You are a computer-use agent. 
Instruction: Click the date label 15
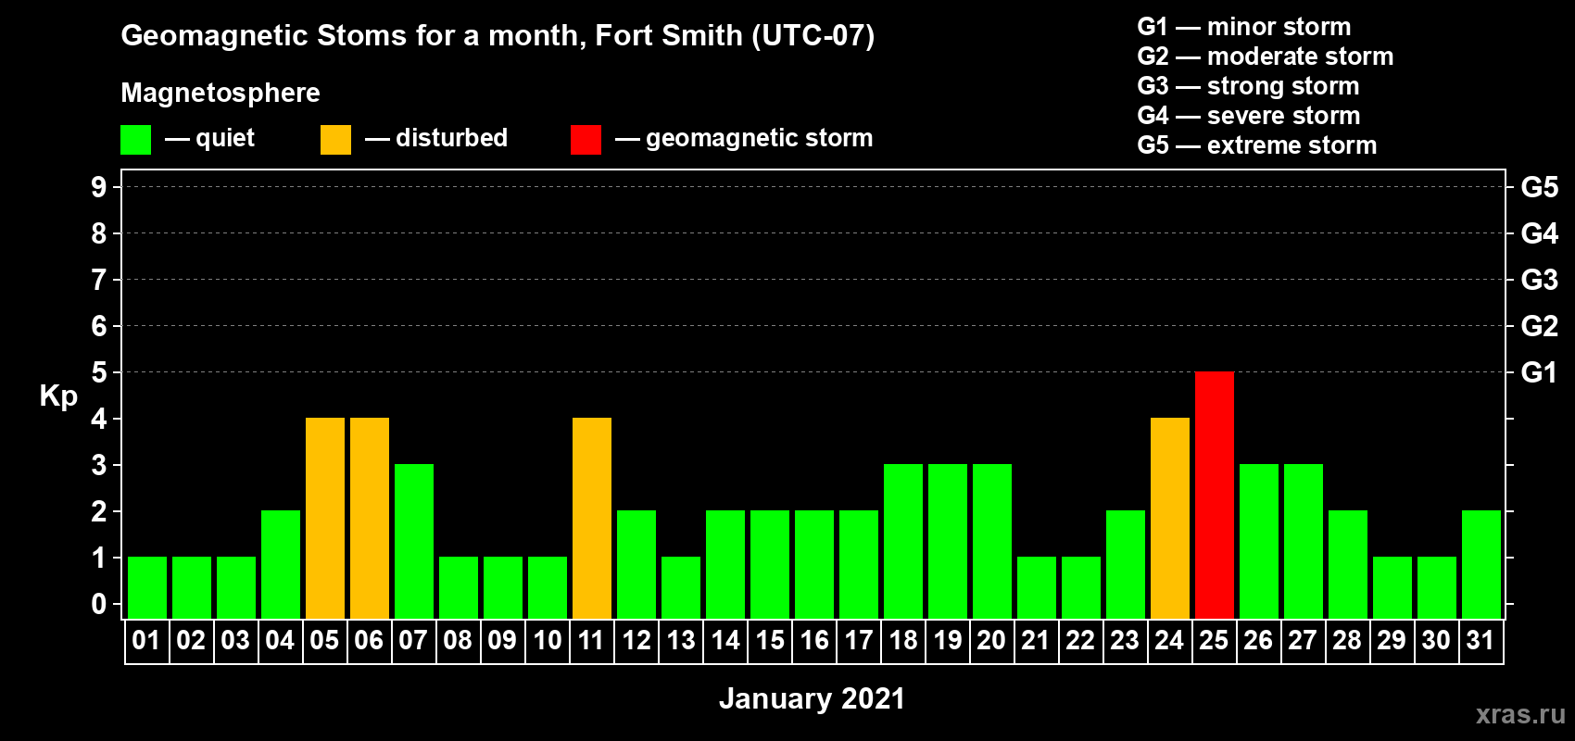coord(770,640)
